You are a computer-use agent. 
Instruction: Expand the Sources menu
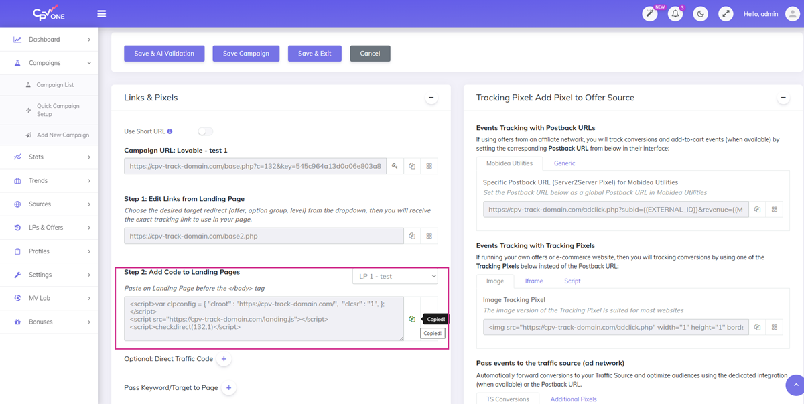[89, 204]
